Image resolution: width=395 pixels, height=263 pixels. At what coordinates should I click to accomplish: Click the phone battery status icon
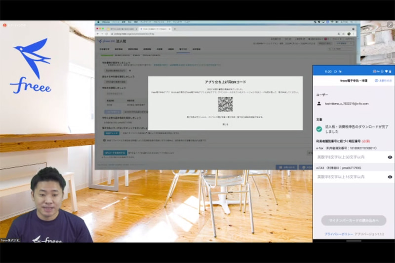click(390, 71)
